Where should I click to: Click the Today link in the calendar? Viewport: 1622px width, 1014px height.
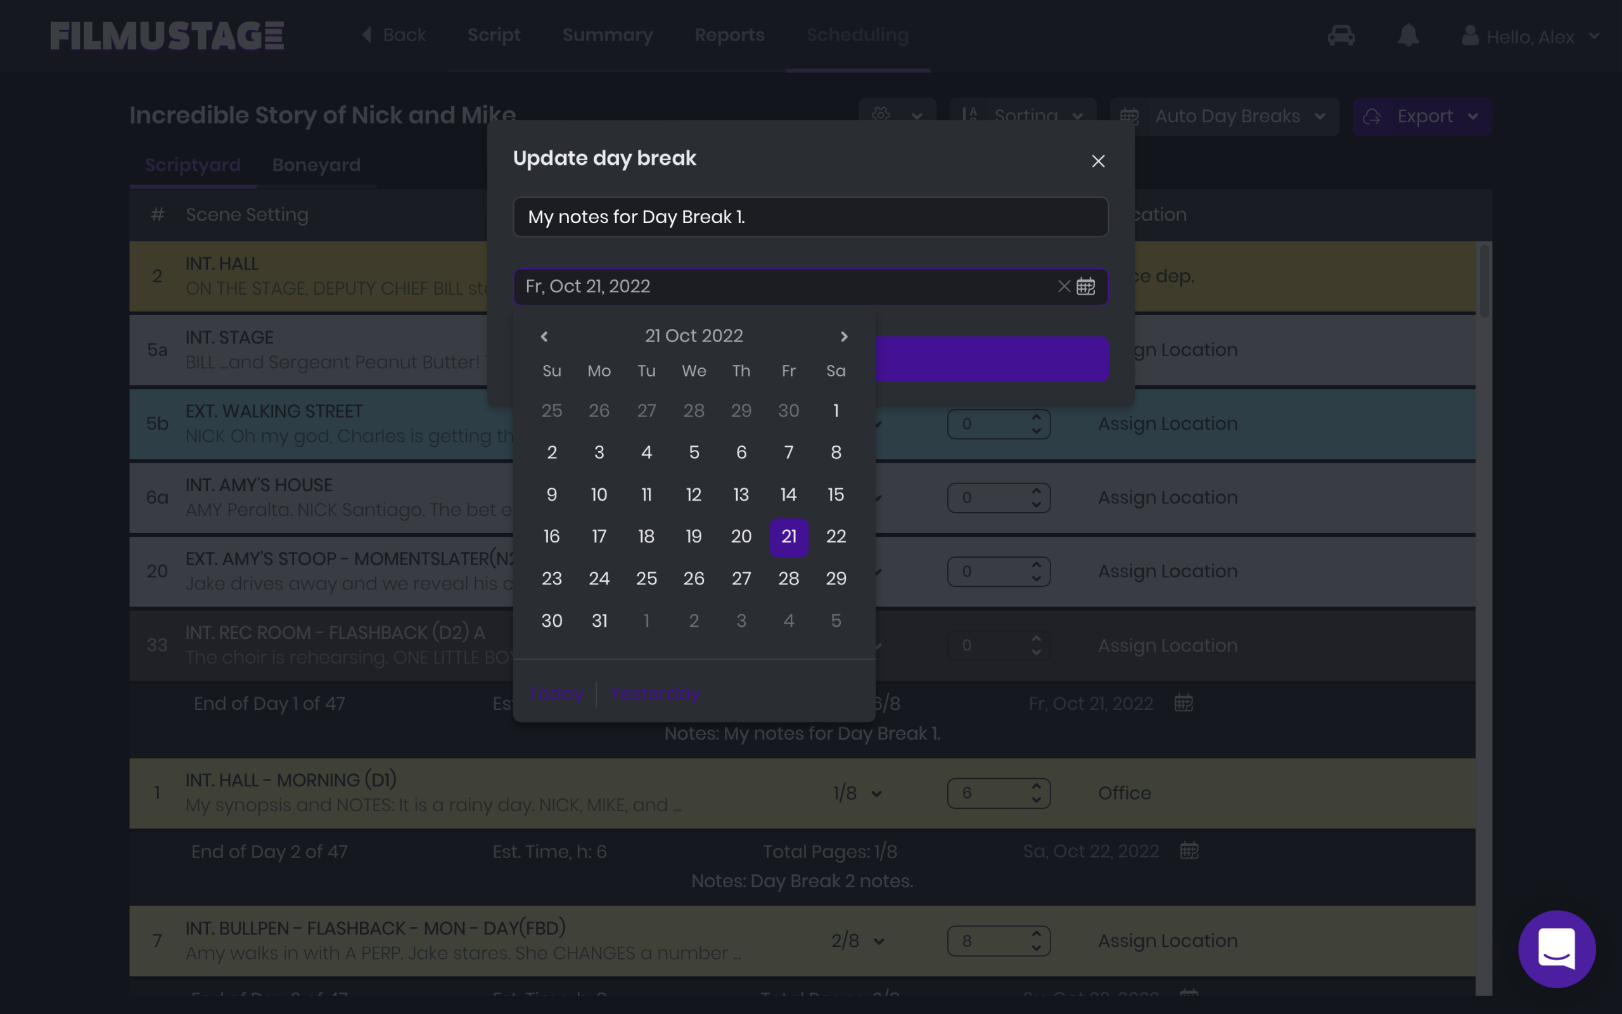pos(555,693)
